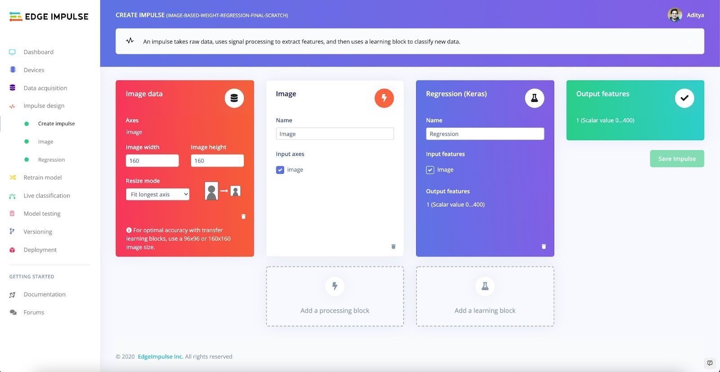Click the feedback icon at bottom right corner
This screenshot has height=372, width=720.
(710, 363)
